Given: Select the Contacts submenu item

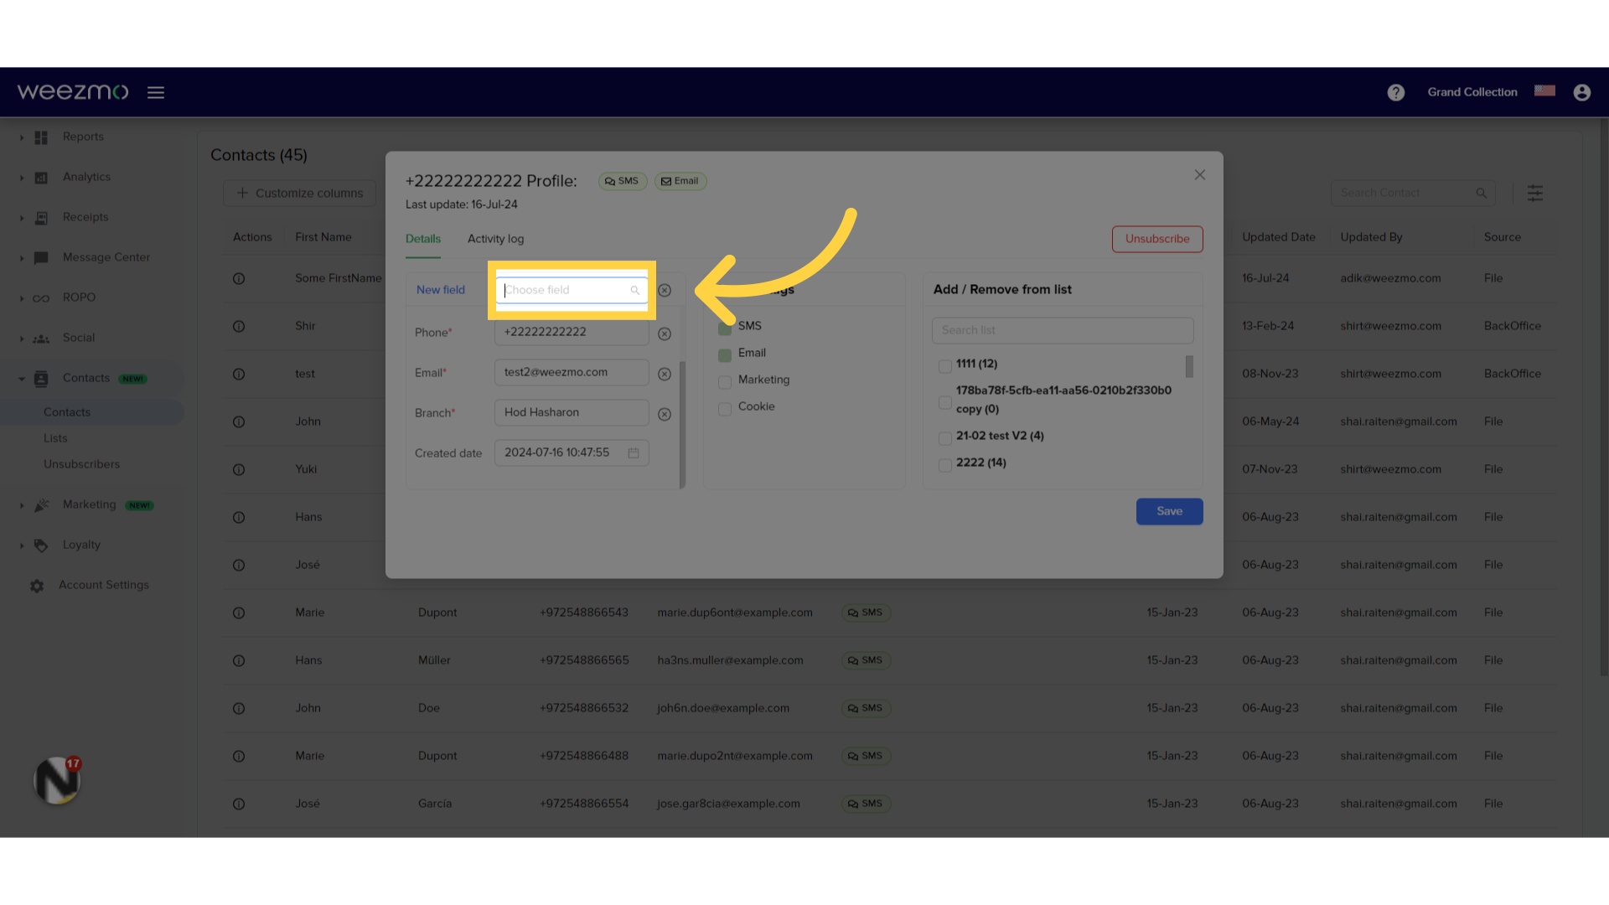Looking at the screenshot, I should (x=67, y=412).
